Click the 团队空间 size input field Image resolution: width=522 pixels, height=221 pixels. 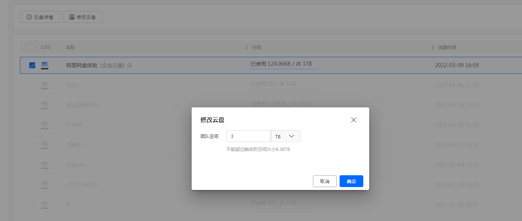click(x=249, y=136)
